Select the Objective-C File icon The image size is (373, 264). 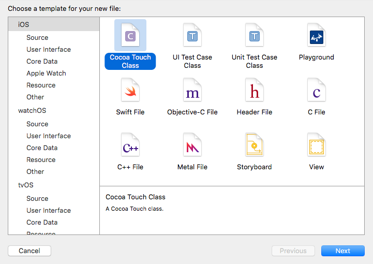click(x=192, y=91)
